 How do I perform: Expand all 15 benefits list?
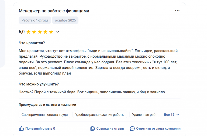pos(169,115)
